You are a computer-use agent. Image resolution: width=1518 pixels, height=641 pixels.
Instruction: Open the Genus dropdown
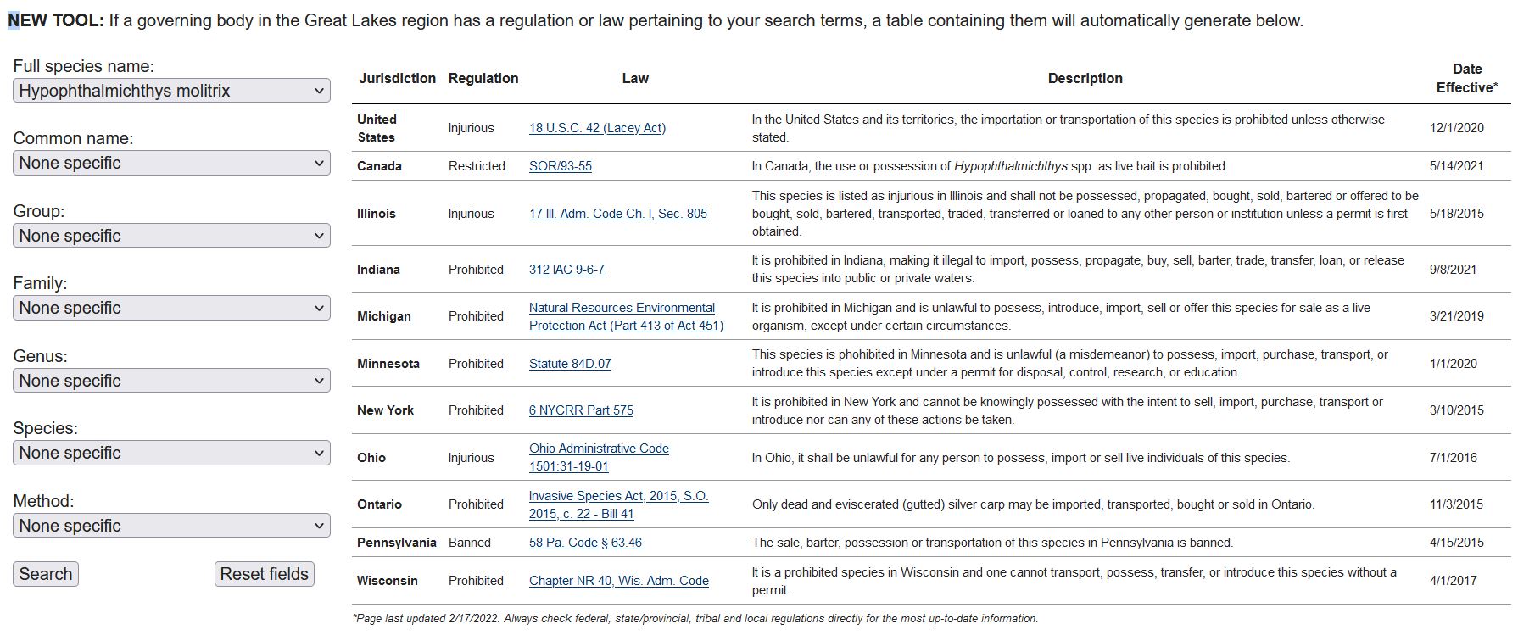tap(171, 381)
